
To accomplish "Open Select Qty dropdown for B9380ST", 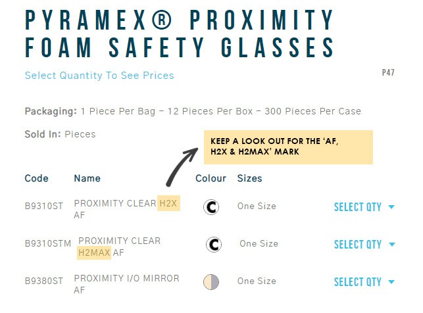I will pos(364,282).
